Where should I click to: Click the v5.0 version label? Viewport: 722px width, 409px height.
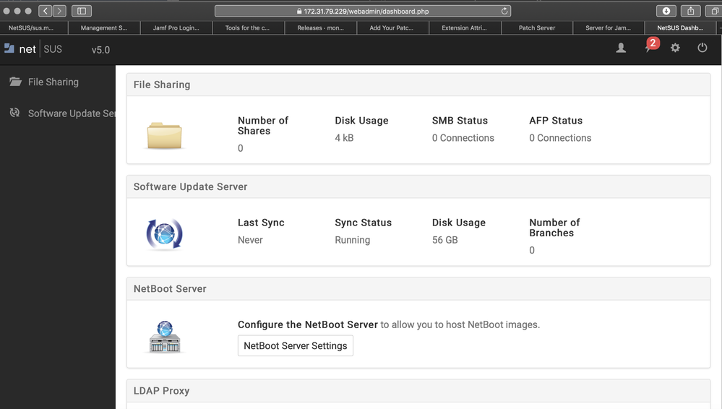100,50
